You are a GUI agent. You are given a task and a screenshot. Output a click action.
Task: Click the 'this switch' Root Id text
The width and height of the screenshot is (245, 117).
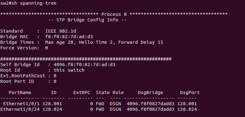[x=69, y=70]
